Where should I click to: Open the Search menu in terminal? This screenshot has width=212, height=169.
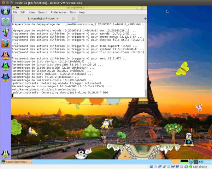43,12
